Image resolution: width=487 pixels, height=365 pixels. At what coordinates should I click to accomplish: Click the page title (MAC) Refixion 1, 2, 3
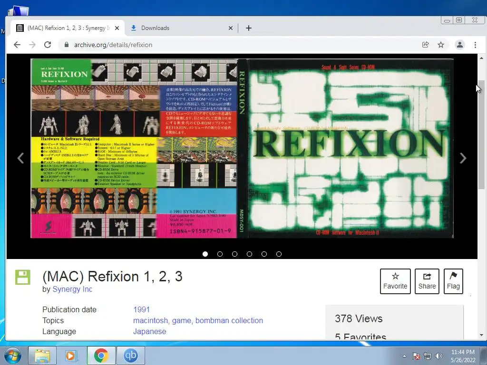[112, 276]
